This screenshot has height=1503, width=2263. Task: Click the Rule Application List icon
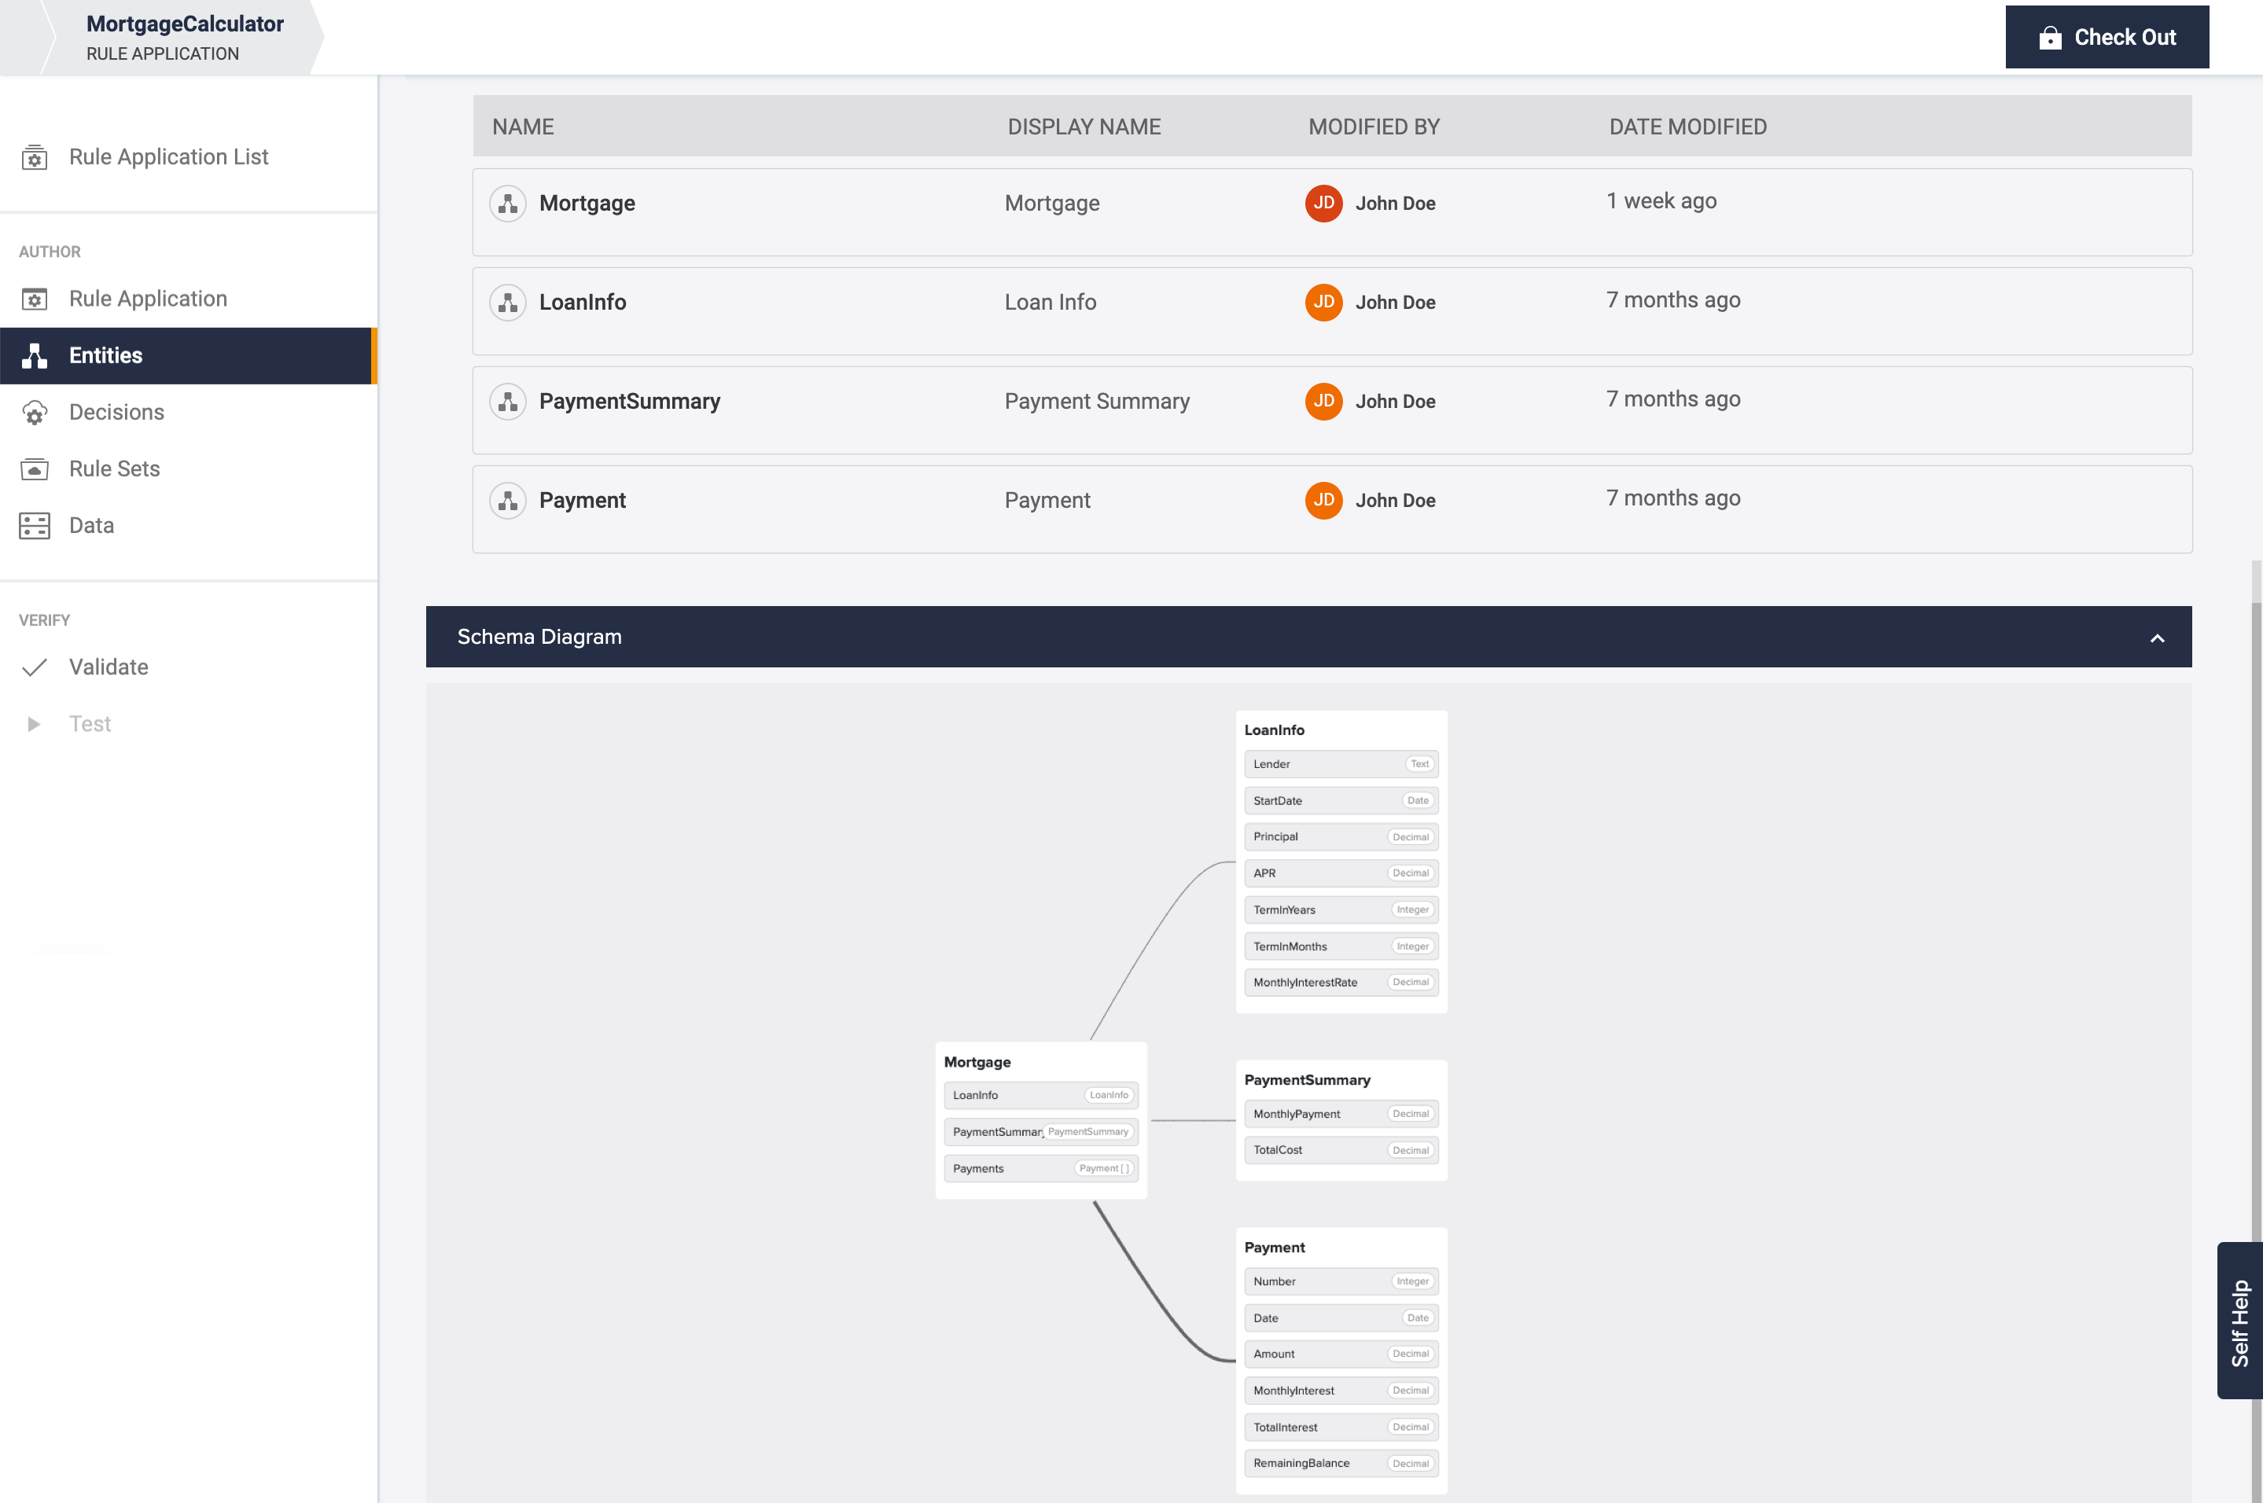[x=35, y=156]
